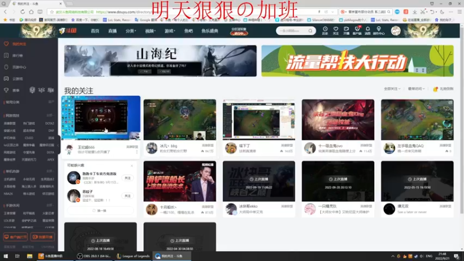Viewport: 464px width, 261px height.
Task: Open browser downloads arrow icon
Action: [x=415, y=12]
